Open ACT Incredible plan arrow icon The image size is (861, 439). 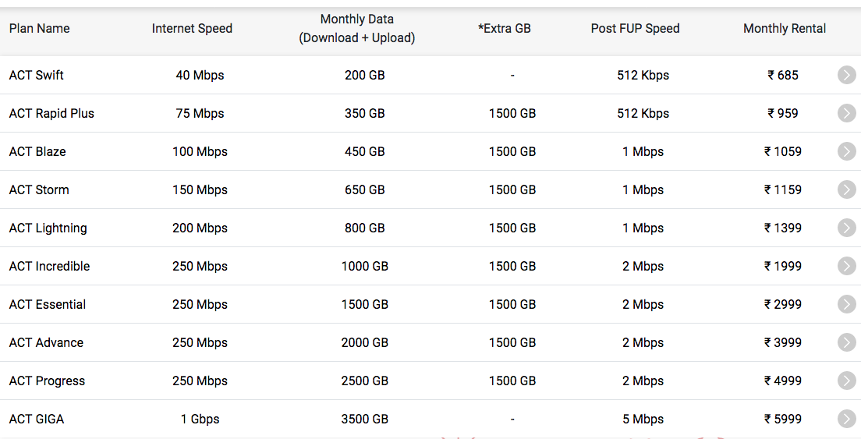click(847, 266)
